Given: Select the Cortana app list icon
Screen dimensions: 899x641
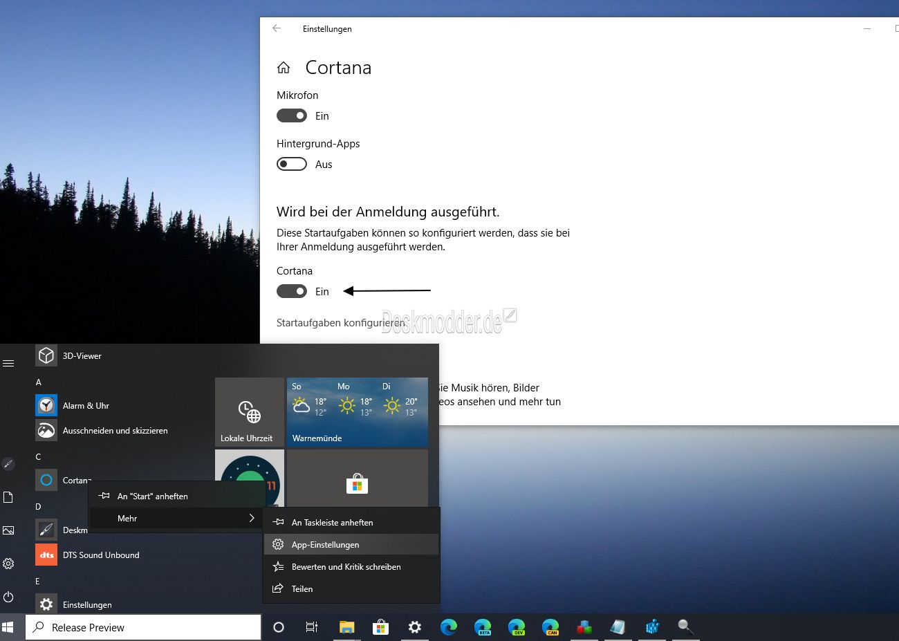Looking at the screenshot, I should pos(46,480).
